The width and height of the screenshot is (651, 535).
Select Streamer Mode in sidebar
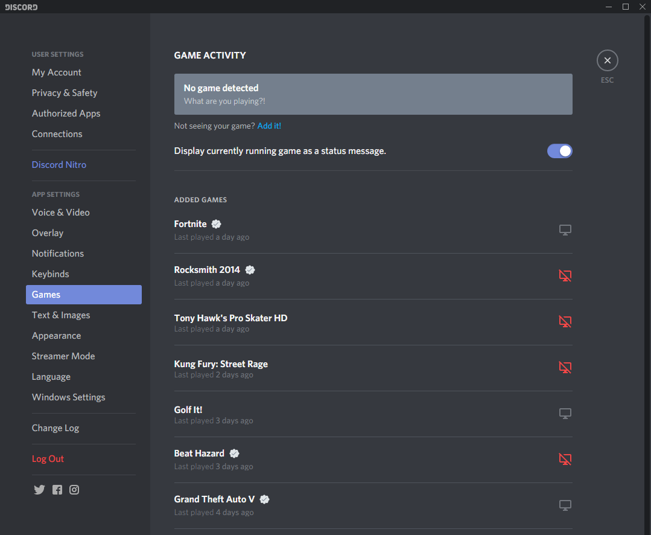[63, 356]
